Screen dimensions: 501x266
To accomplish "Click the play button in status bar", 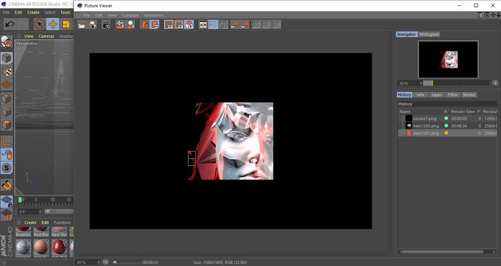I will [106, 262].
